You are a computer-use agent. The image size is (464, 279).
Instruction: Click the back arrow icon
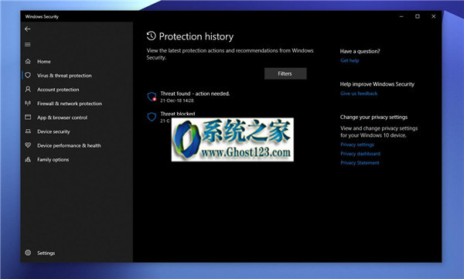[28, 29]
